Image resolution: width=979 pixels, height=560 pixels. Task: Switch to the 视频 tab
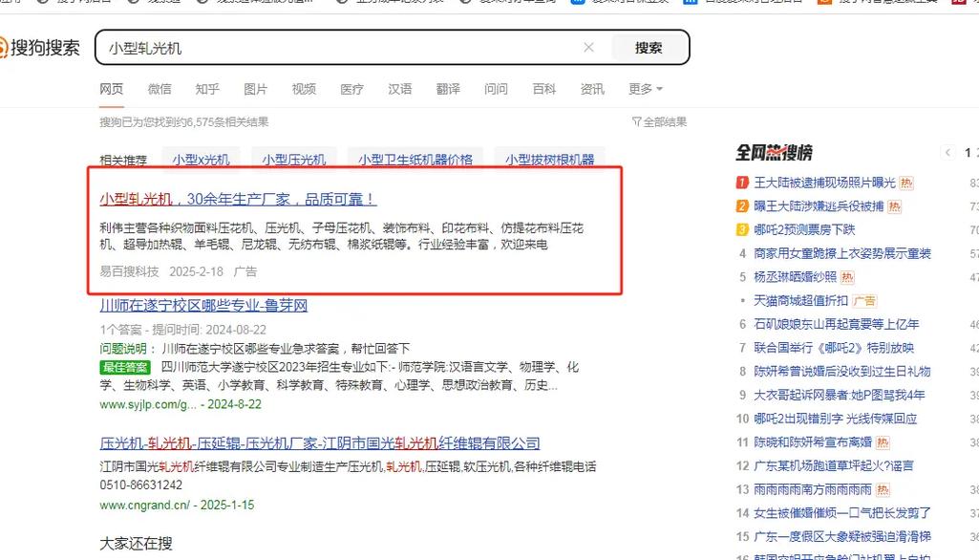coord(303,89)
